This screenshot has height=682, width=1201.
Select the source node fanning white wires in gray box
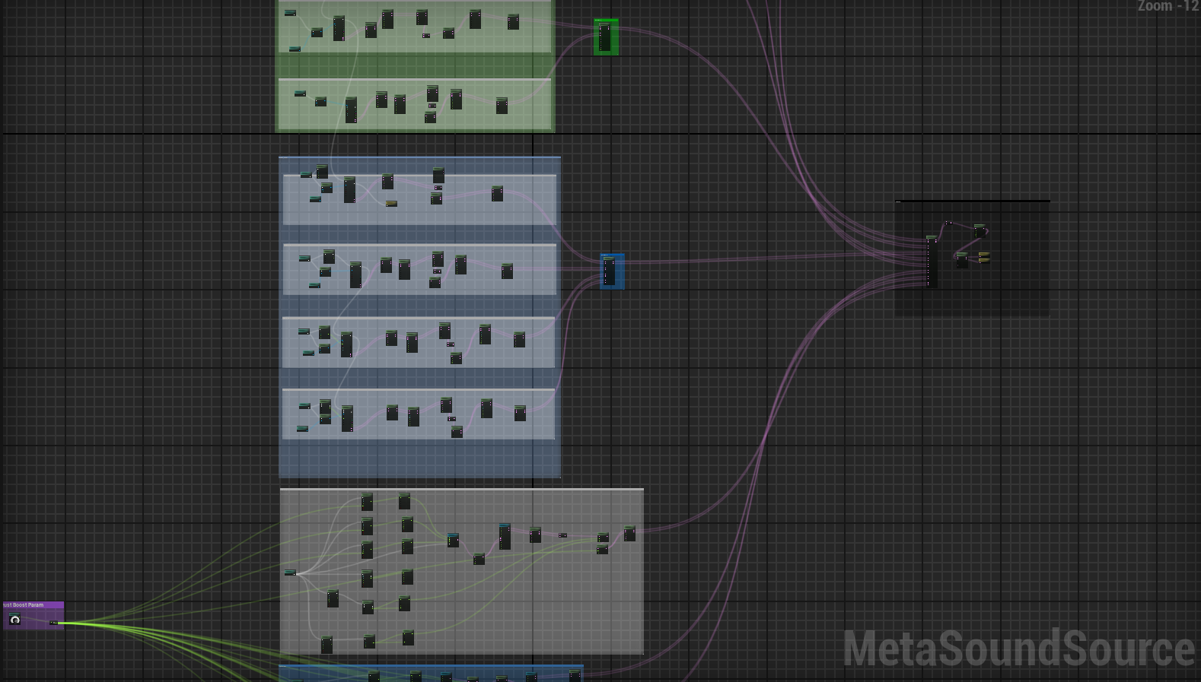(x=290, y=573)
